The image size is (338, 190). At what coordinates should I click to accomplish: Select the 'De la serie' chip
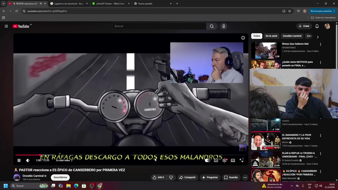tap(271, 36)
